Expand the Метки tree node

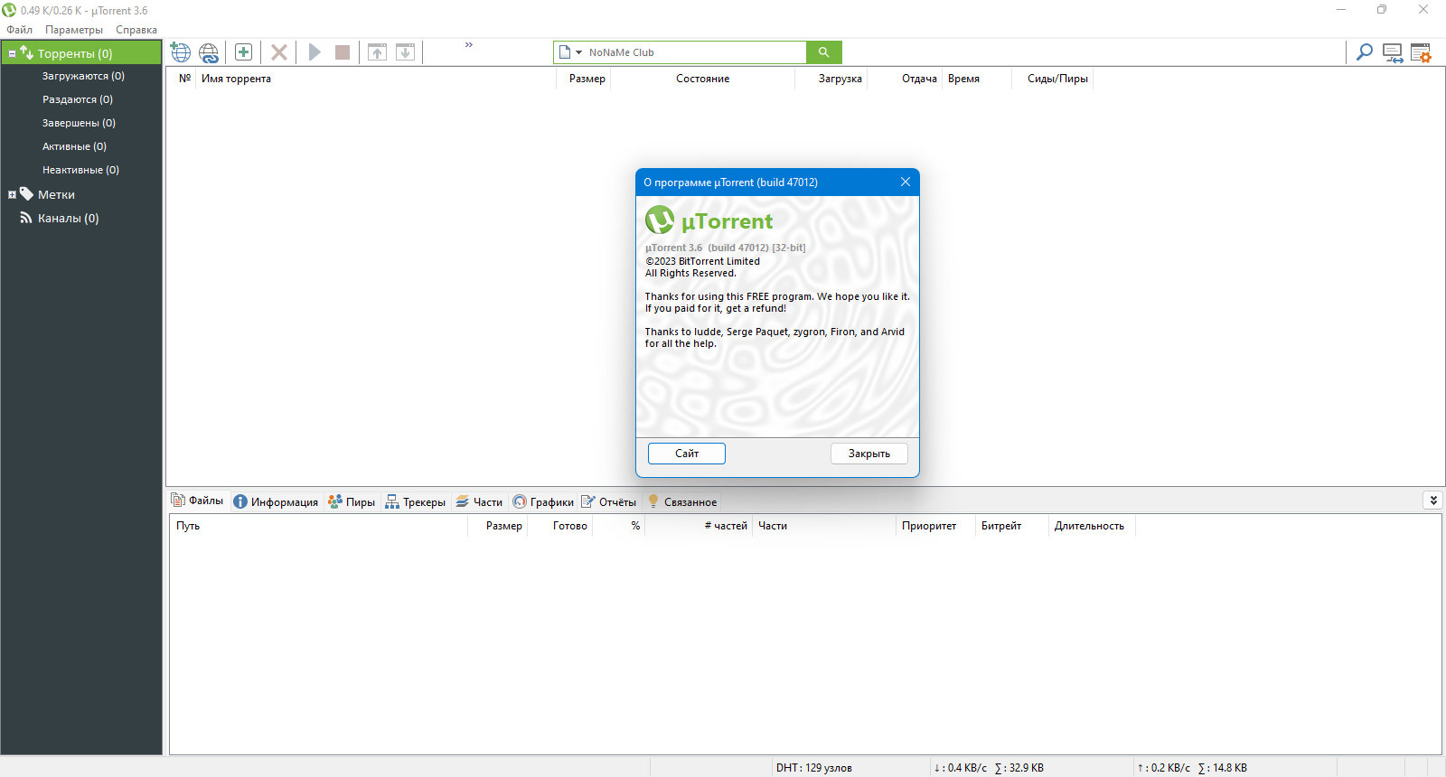[x=12, y=195]
